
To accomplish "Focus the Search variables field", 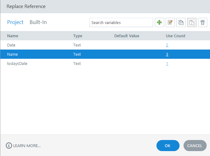I will (121, 22).
